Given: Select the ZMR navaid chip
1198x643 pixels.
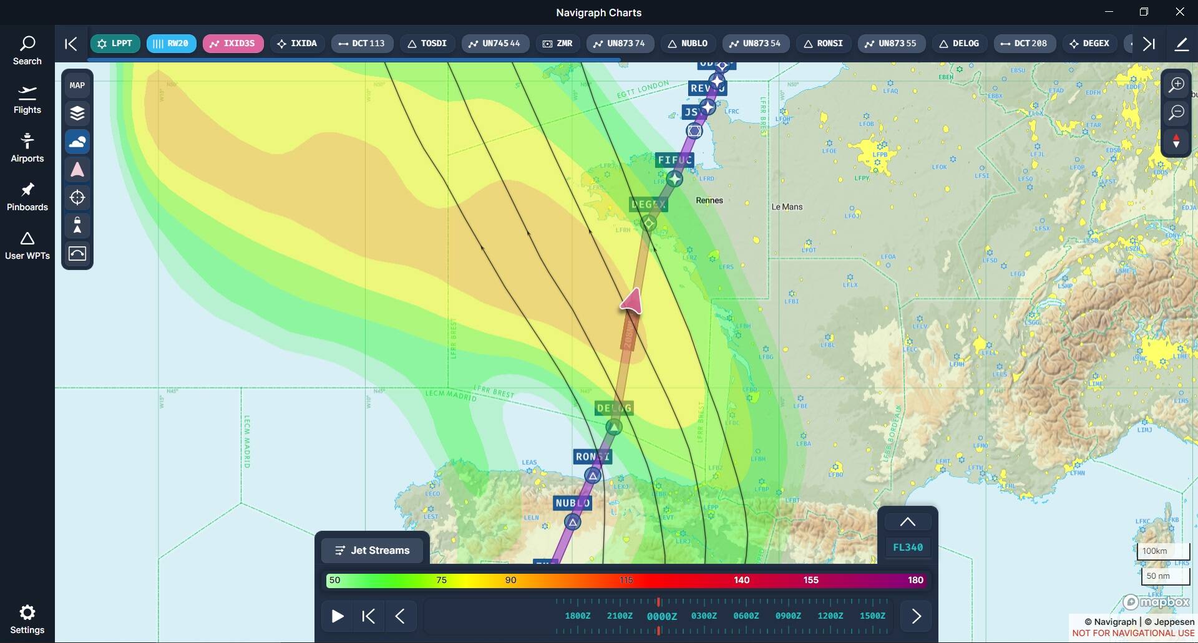Looking at the screenshot, I should [558, 44].
